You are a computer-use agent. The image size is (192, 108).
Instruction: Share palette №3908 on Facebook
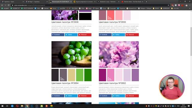[58, 35]
